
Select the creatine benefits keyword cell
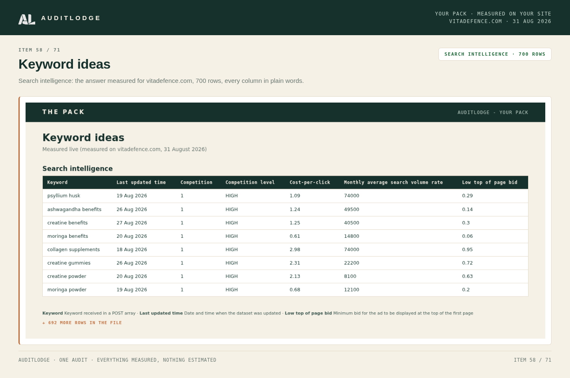67,223
